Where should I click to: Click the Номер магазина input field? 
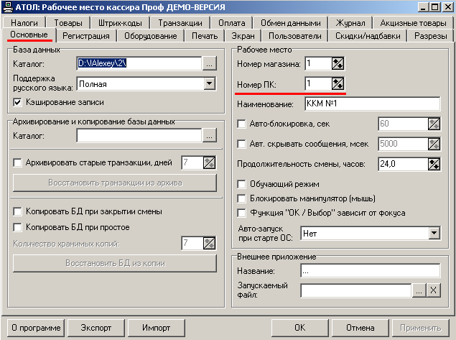[318, 63]
